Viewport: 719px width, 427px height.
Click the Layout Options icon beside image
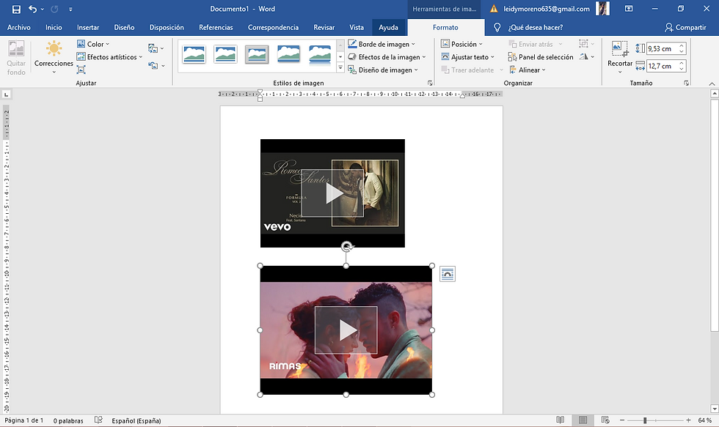(x=447, y=274)
